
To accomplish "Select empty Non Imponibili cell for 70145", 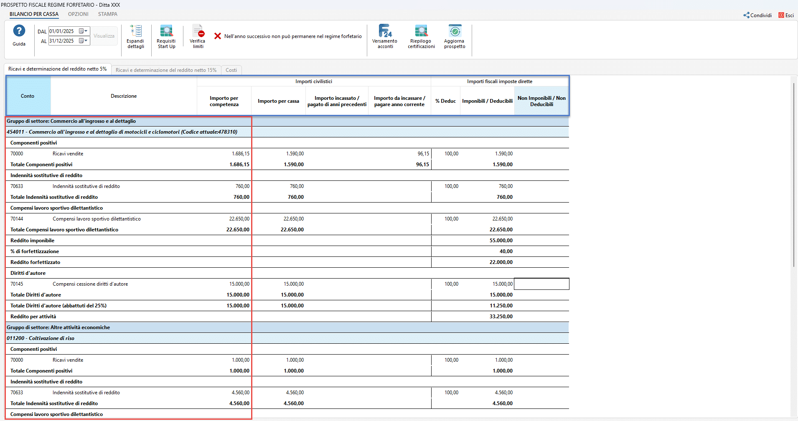I will pyautogui.click(x=541, y=284).
